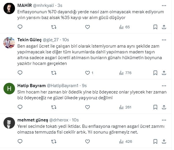Share Hatip Bayram's tweet
This screenshot has height=150, width=174.
point(164,107)
